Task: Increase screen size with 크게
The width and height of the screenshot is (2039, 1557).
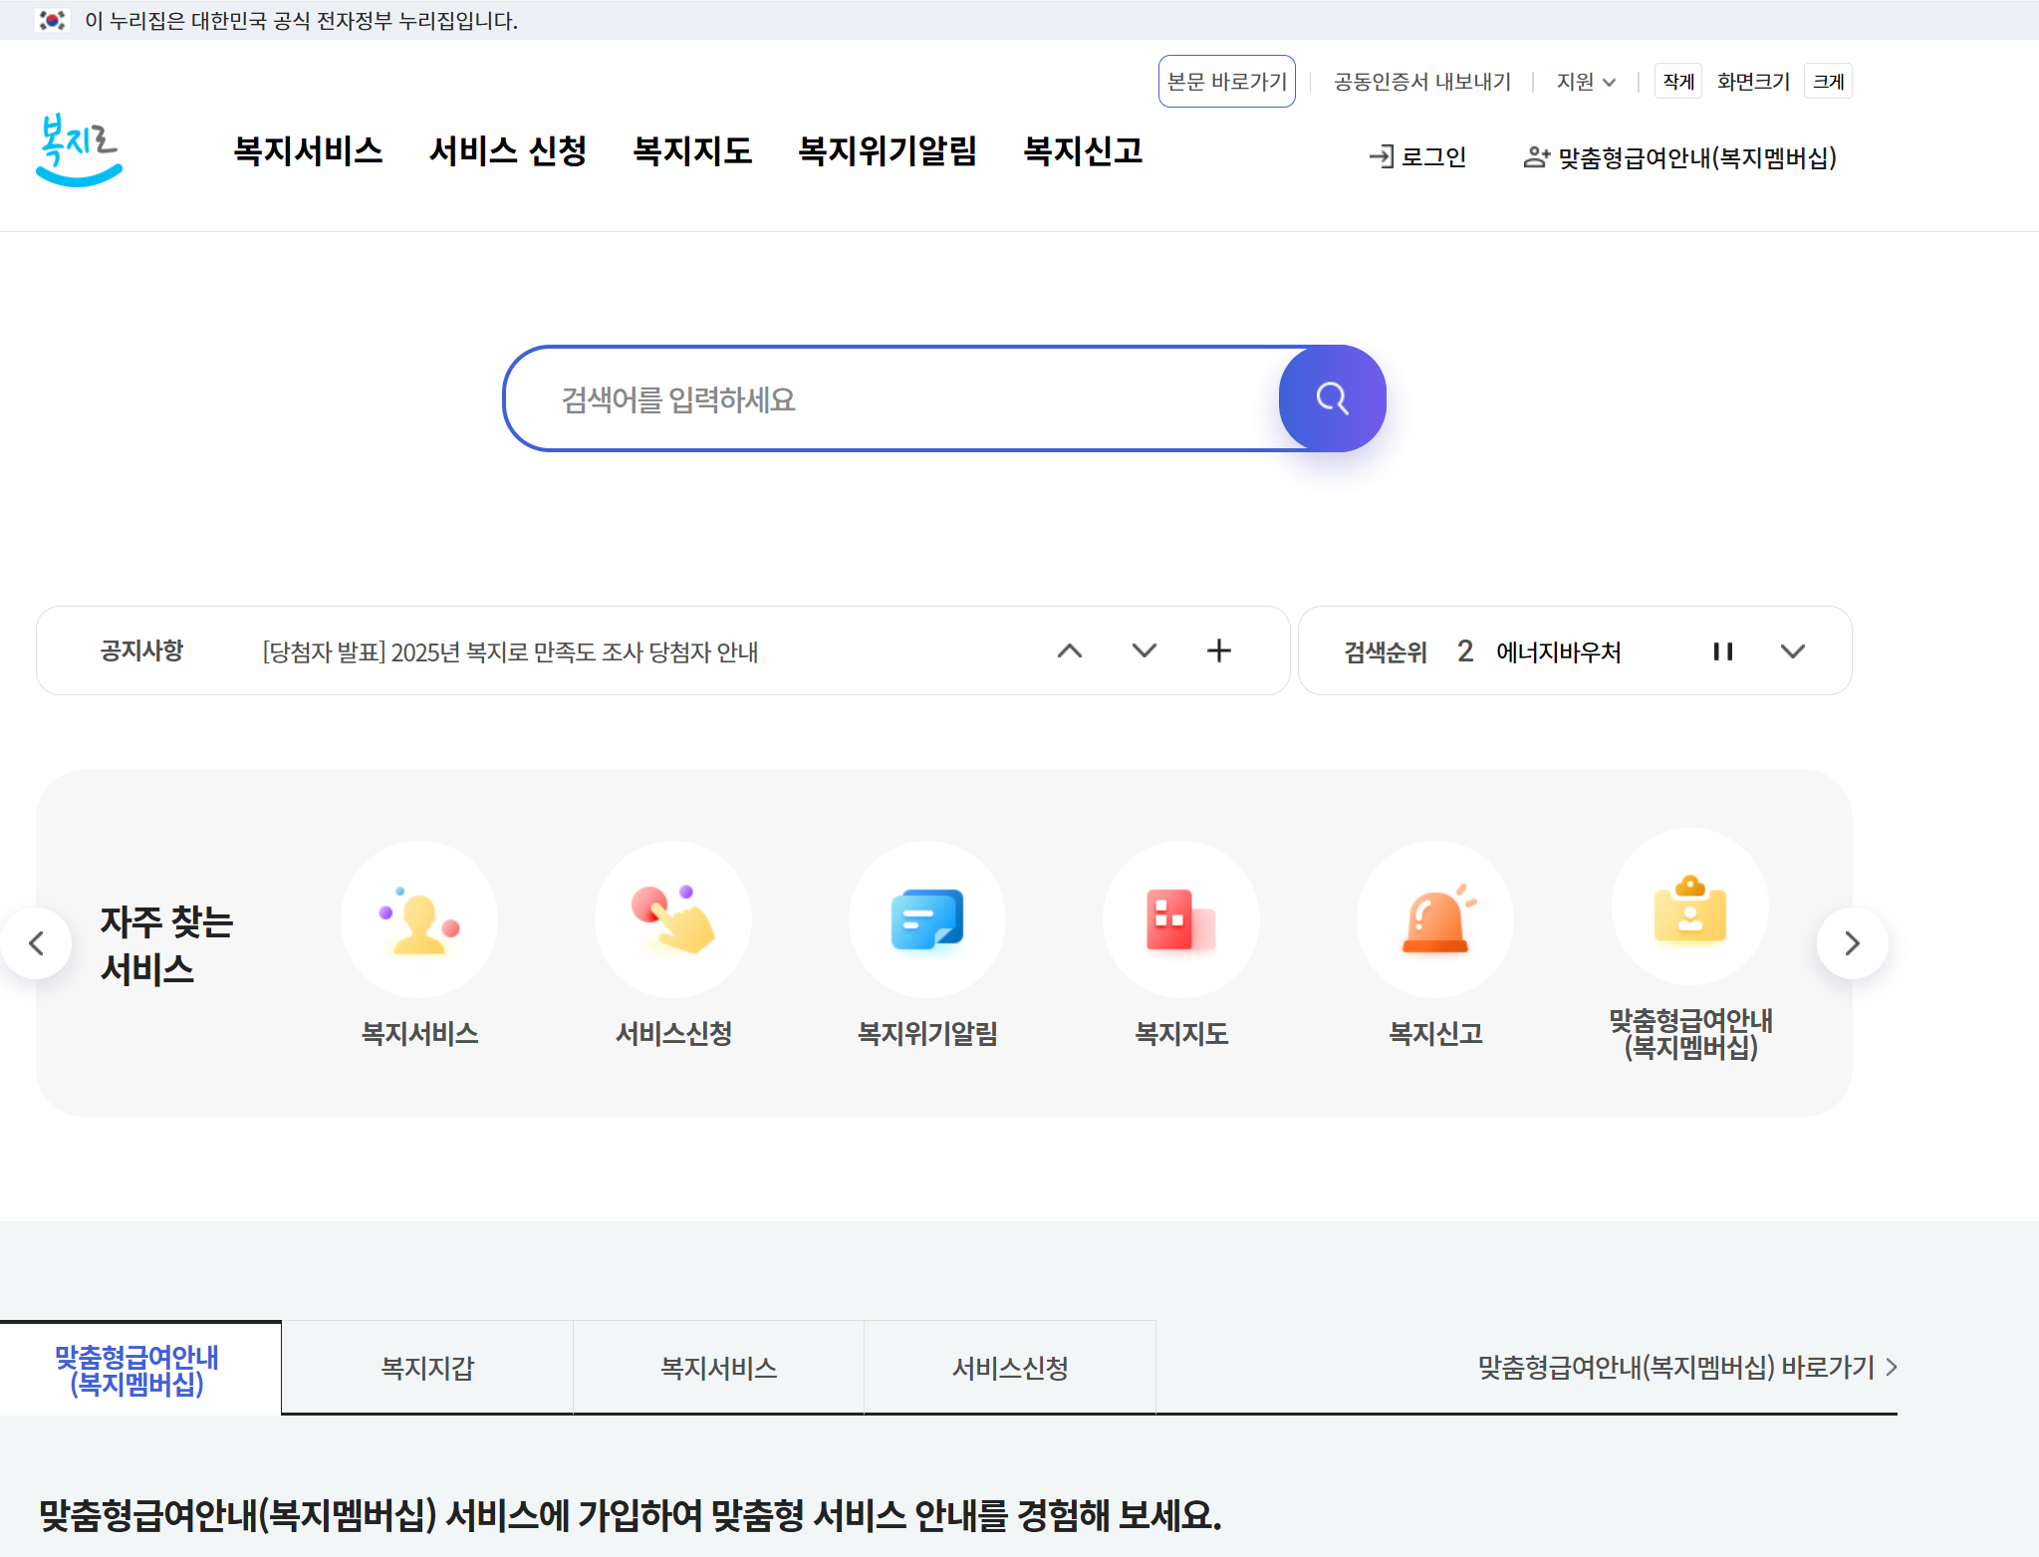Action: pyautogui.click(x=1828, y=82)
